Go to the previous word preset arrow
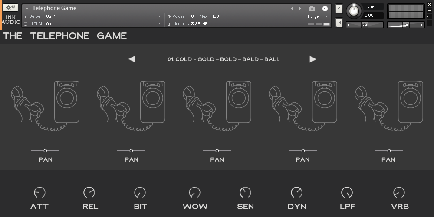The height and width of the screenshot is (217, 434). (x=132, y=59)
